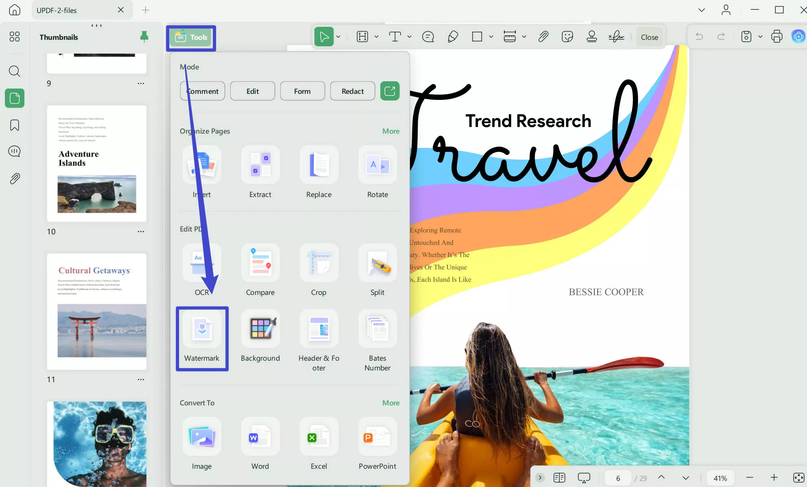Screen dimensions: 807x487
Task: Toggle the pin on Thumbnails panel
Action: click(x=144, y=37)
